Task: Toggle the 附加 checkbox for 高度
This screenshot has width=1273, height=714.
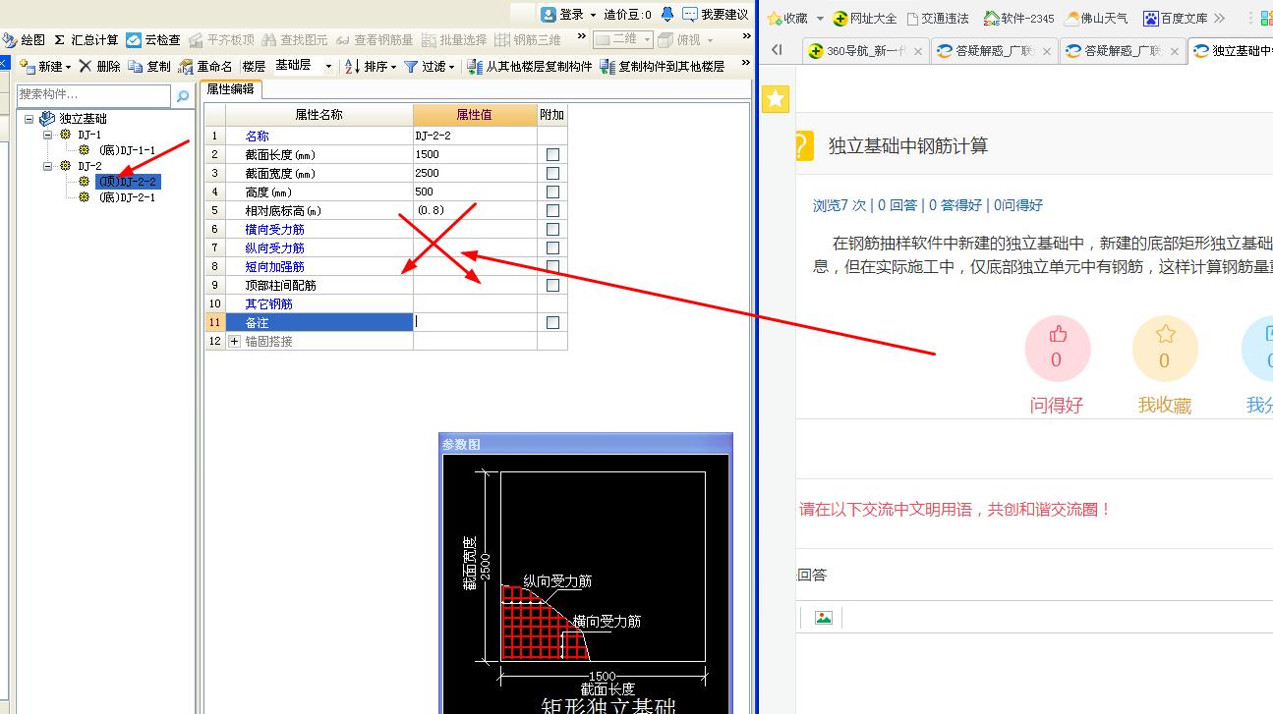Action: point(552,192)
